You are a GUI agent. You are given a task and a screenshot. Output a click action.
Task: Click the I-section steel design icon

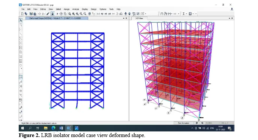coord(183,14)
